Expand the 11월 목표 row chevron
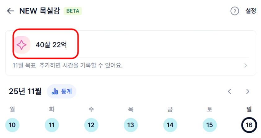The height and width of the screenshot is (138, 261). click(x=246, y=65)
